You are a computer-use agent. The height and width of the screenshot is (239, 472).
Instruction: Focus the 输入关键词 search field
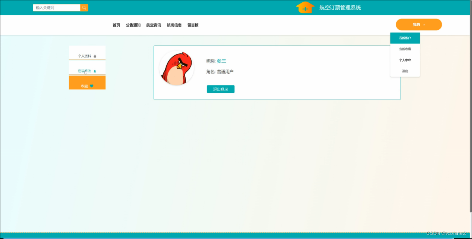[x=56, y=8]
